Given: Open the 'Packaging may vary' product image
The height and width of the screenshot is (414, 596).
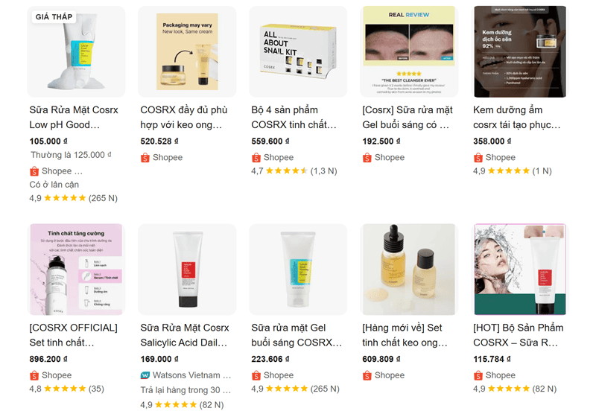Looking at the screenshot, I should click(x=187, y=52).
